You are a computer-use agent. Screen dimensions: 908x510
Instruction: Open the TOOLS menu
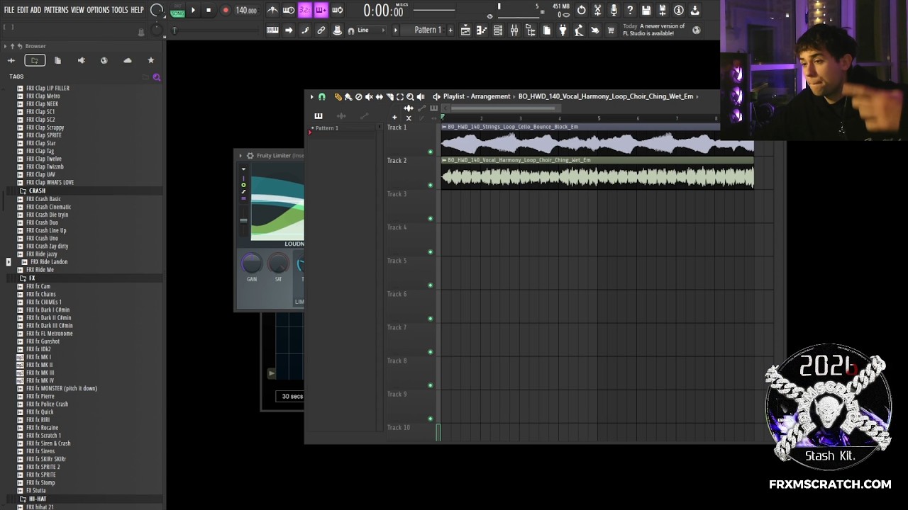(x=119, y=10)
